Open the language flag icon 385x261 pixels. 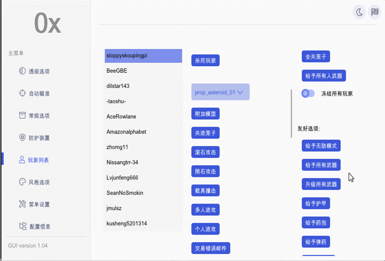[x=375, y=12]
